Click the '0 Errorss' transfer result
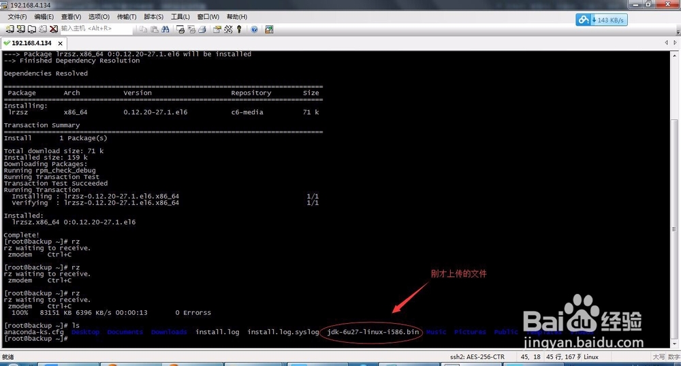The image size is (681, 366). click(193, 313)
